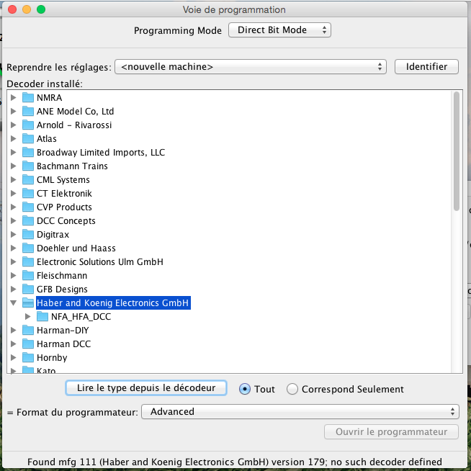Screen dimensions: 471x471
Task: Click the Harman-DIY folder icon
Action: coord(28,330)
